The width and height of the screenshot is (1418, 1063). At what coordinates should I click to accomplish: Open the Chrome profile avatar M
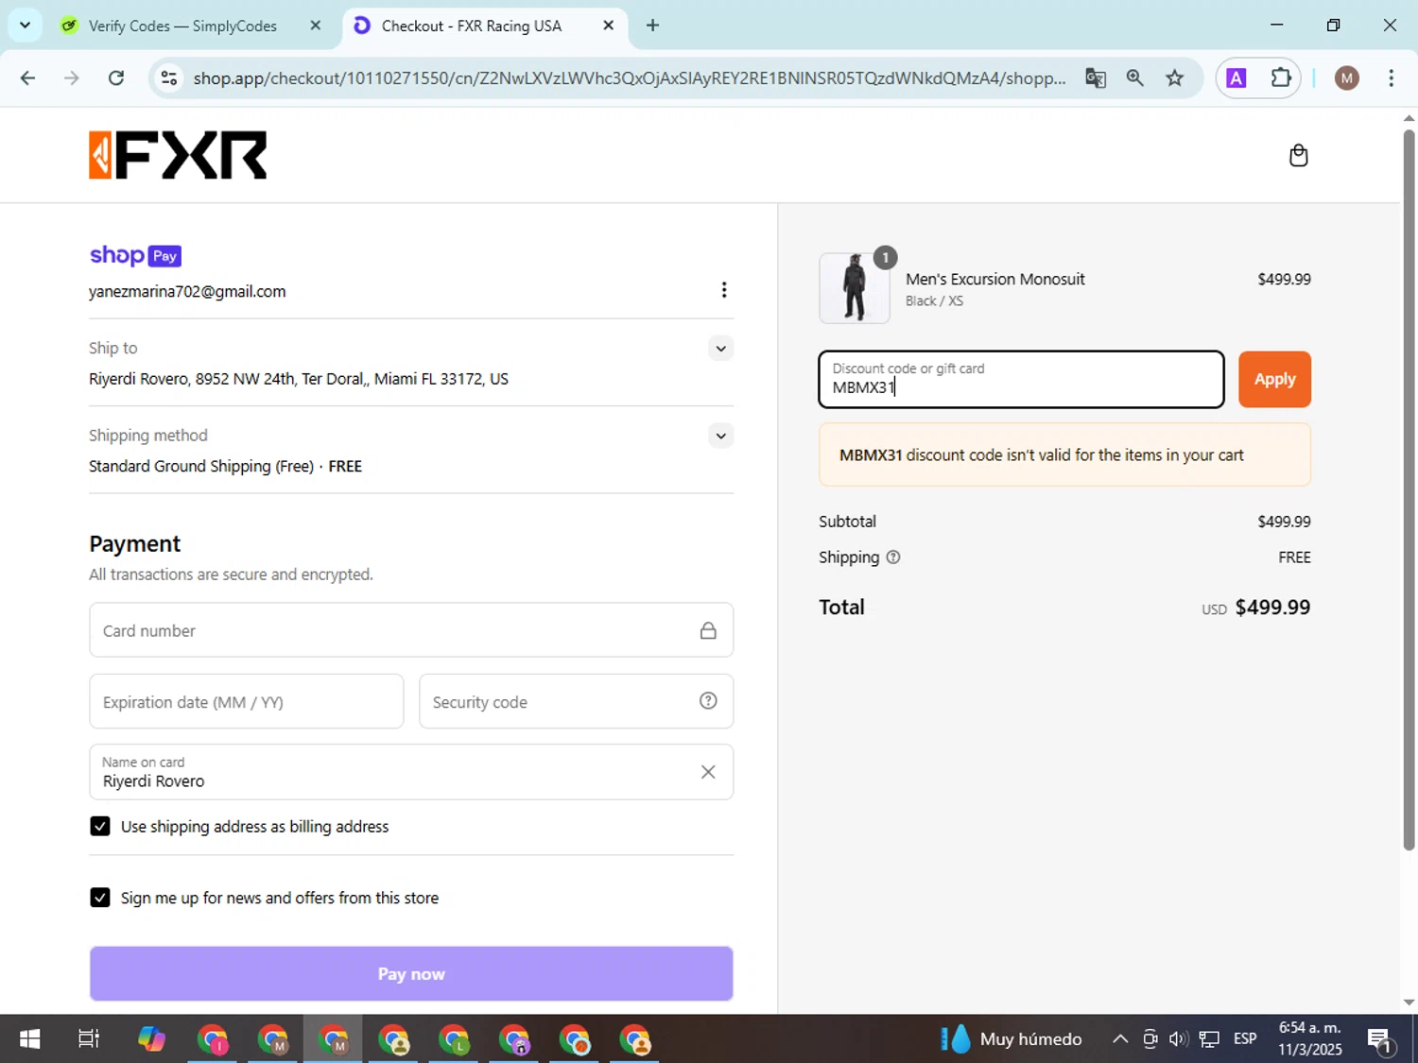click(x=1347, y=78)
